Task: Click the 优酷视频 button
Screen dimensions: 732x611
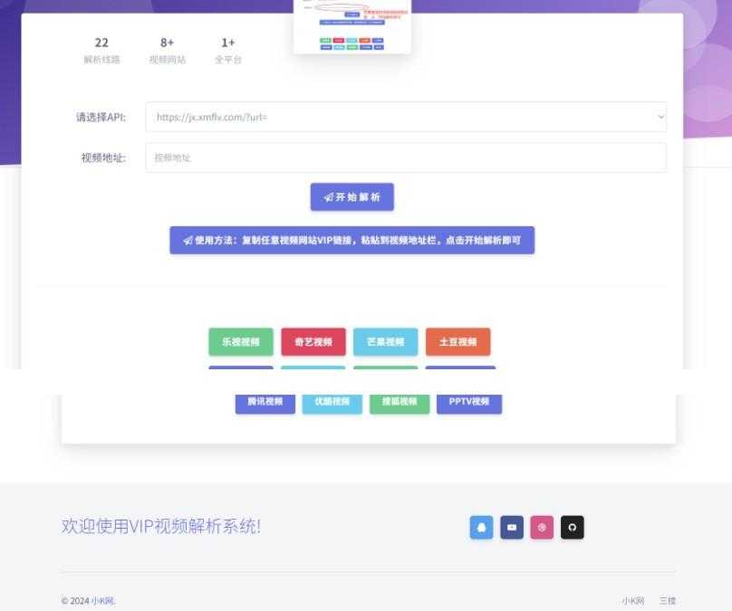Action: tap(331, 403)
